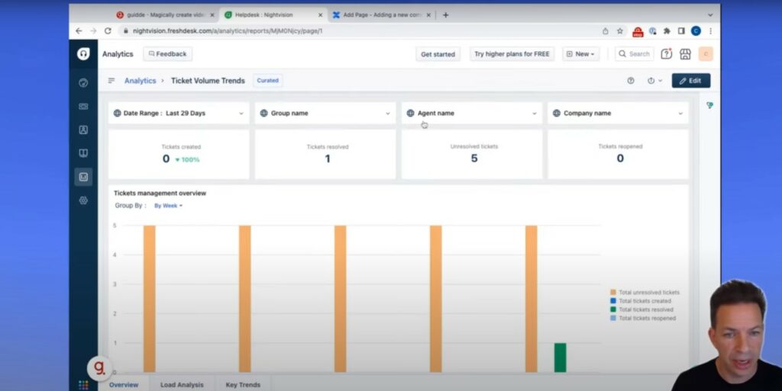Switch to Helpdesk : Nightvision browser tab
The width and height of the screenshot is (782, 391).
272,15
